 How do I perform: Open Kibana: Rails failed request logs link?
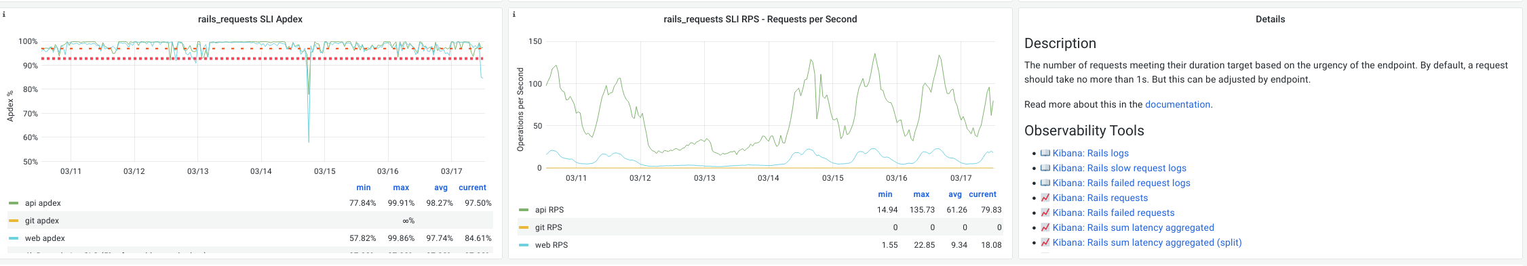pyautogui.click(x=1121, y=183)
